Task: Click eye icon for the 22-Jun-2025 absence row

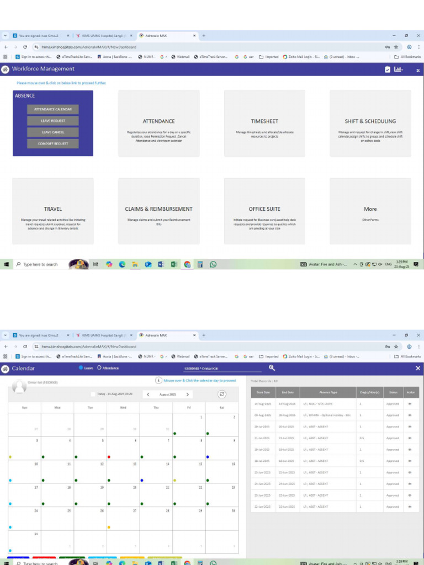Action: tap(410, 507)
